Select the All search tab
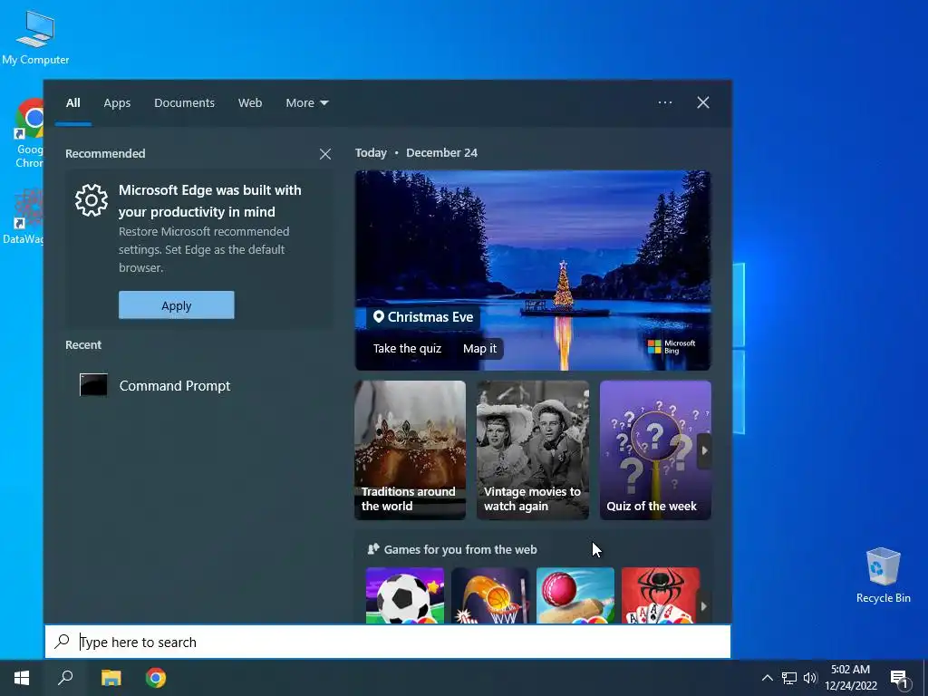Screen dimensions: 928x696 [x=72, y=103]
